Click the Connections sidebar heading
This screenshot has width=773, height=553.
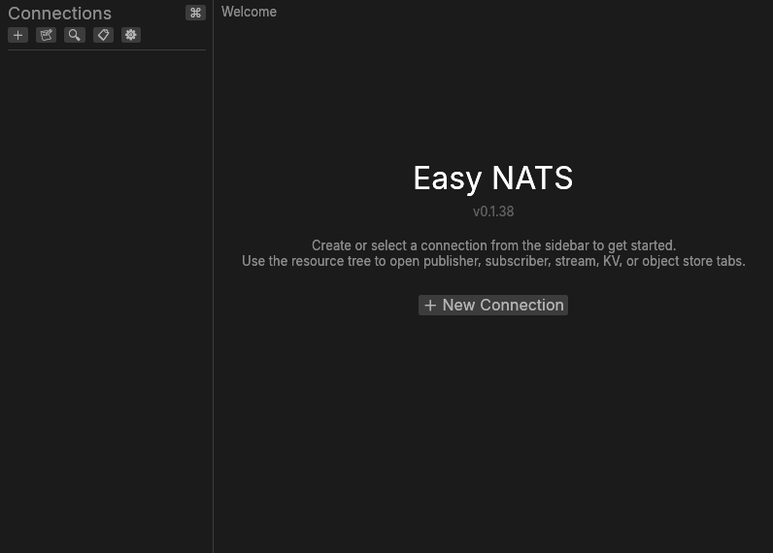[59, 14]
